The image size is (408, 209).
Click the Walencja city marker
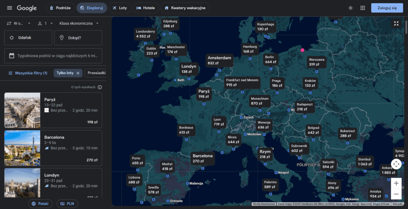point(187,183)
